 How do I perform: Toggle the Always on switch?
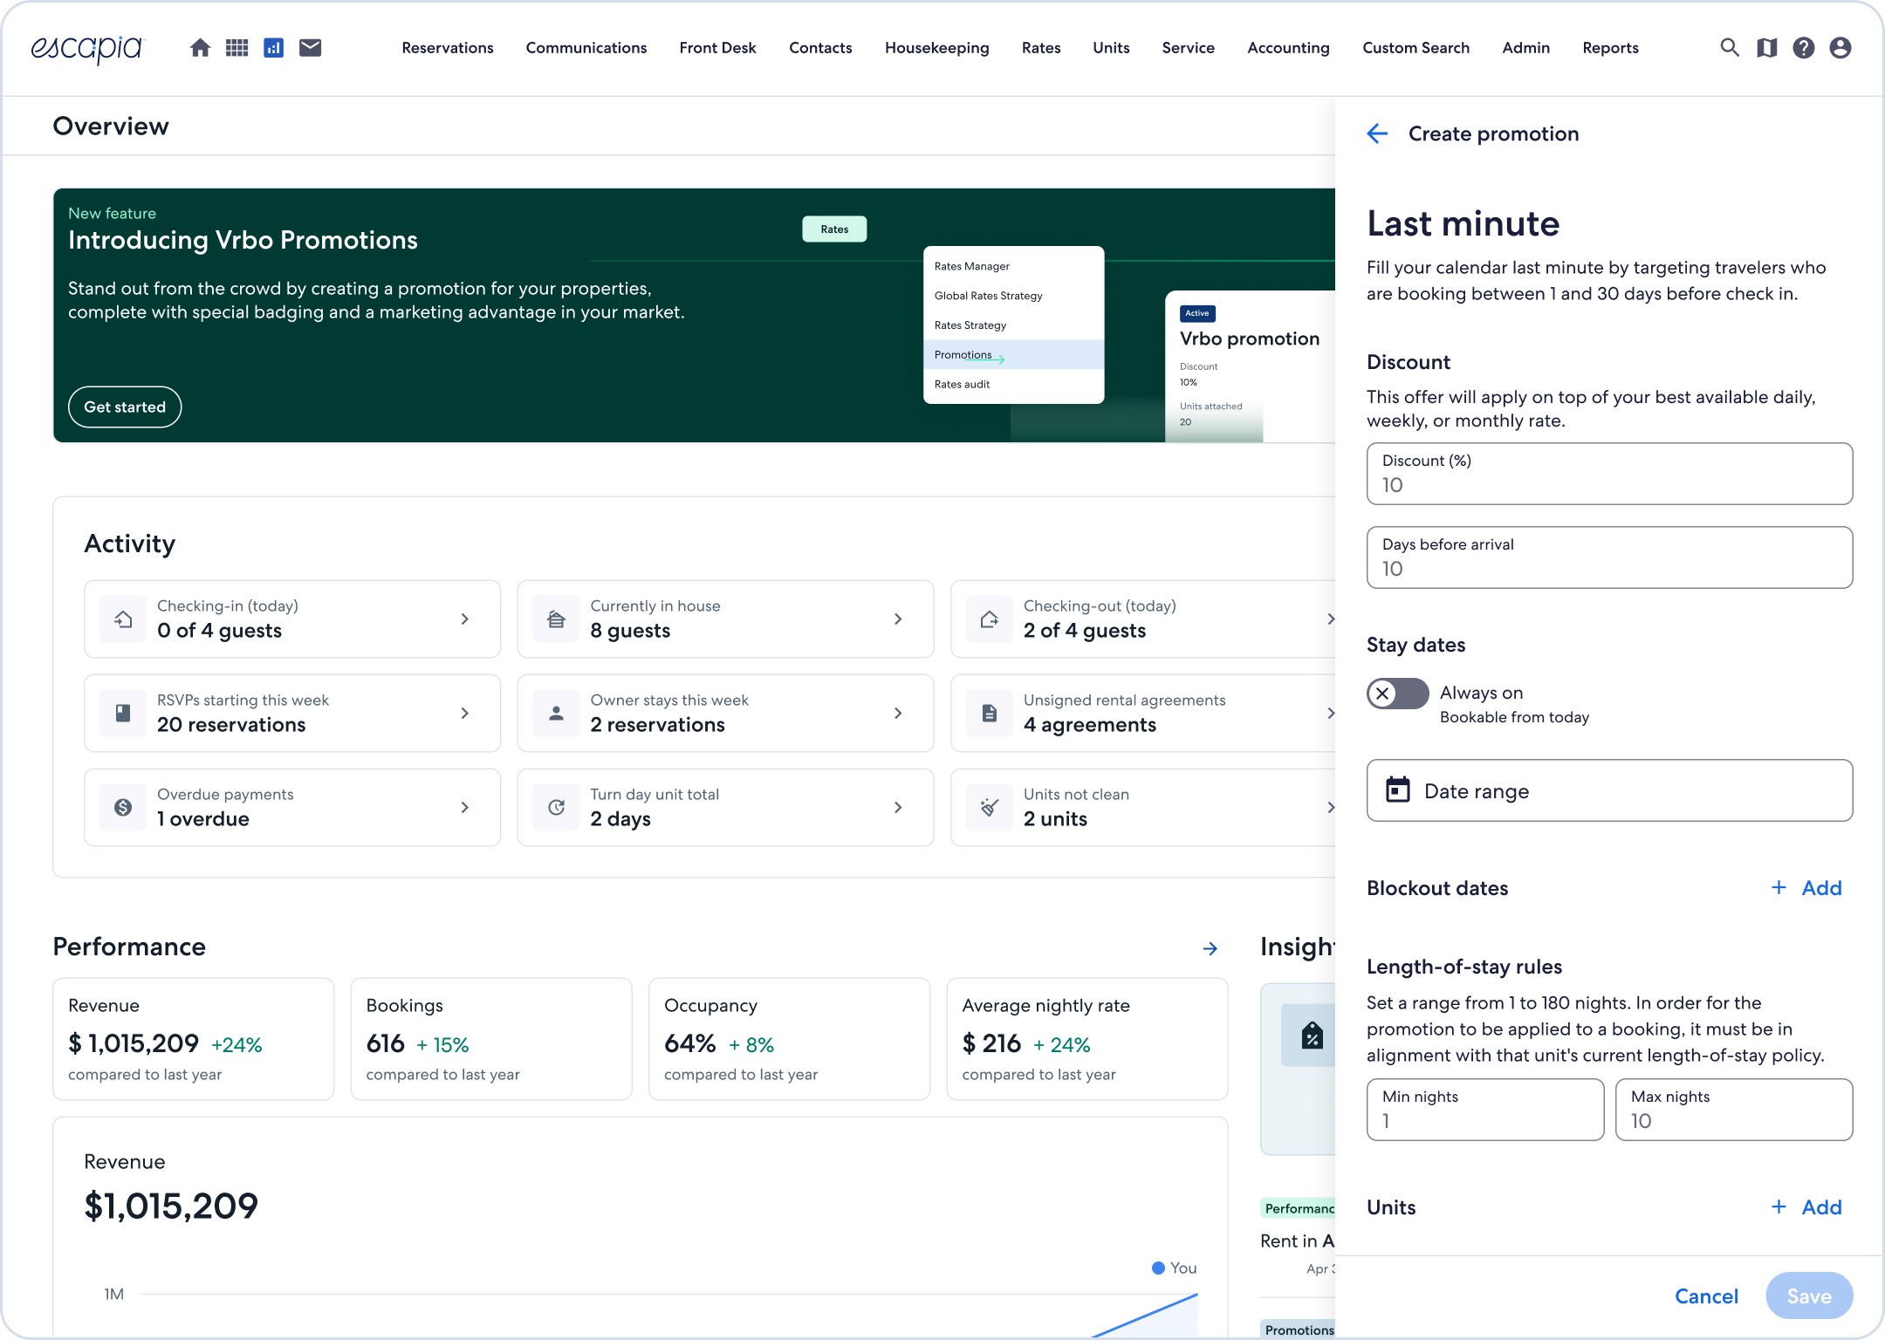(x=1397, y=694)
